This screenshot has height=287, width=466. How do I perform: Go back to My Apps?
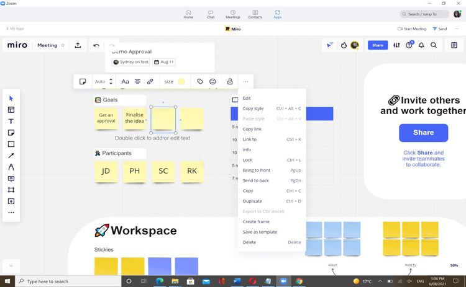tap(15, 29)
